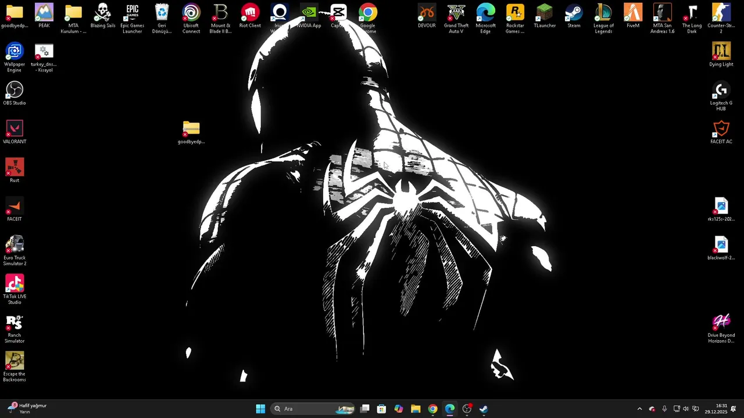Select the Iriun Webcam desktop icon
This screenshot has height=418, width=744.
(280, 19)
